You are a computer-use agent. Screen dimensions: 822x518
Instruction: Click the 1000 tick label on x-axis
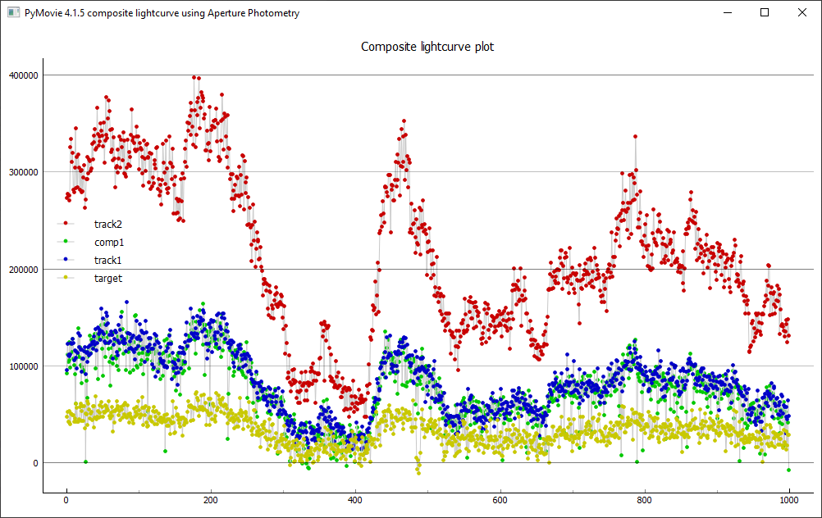point(789,500)
